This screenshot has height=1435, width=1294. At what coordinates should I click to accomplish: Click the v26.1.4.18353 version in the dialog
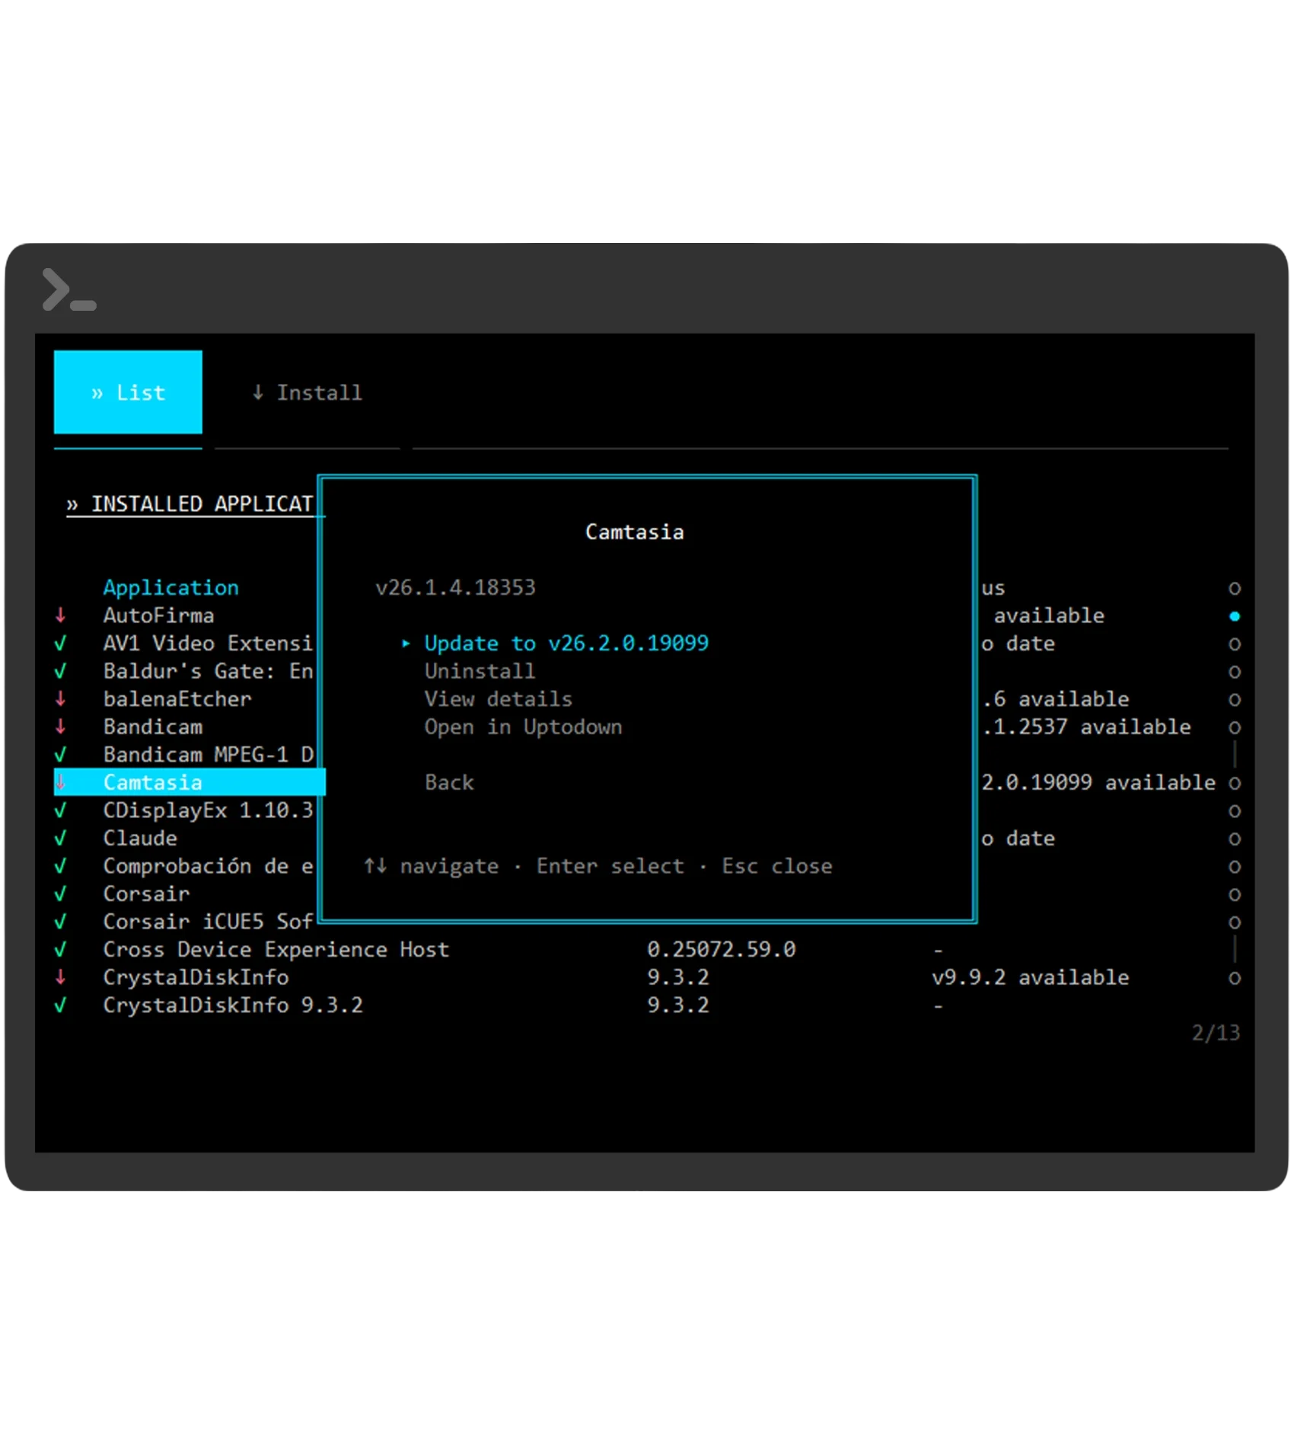tap(455, 587)
